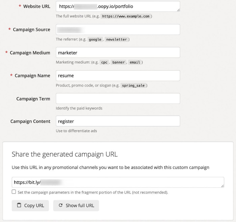This screenshot has width=236, height=222.
Task: Click the google example tag
Action: [95, 40]
